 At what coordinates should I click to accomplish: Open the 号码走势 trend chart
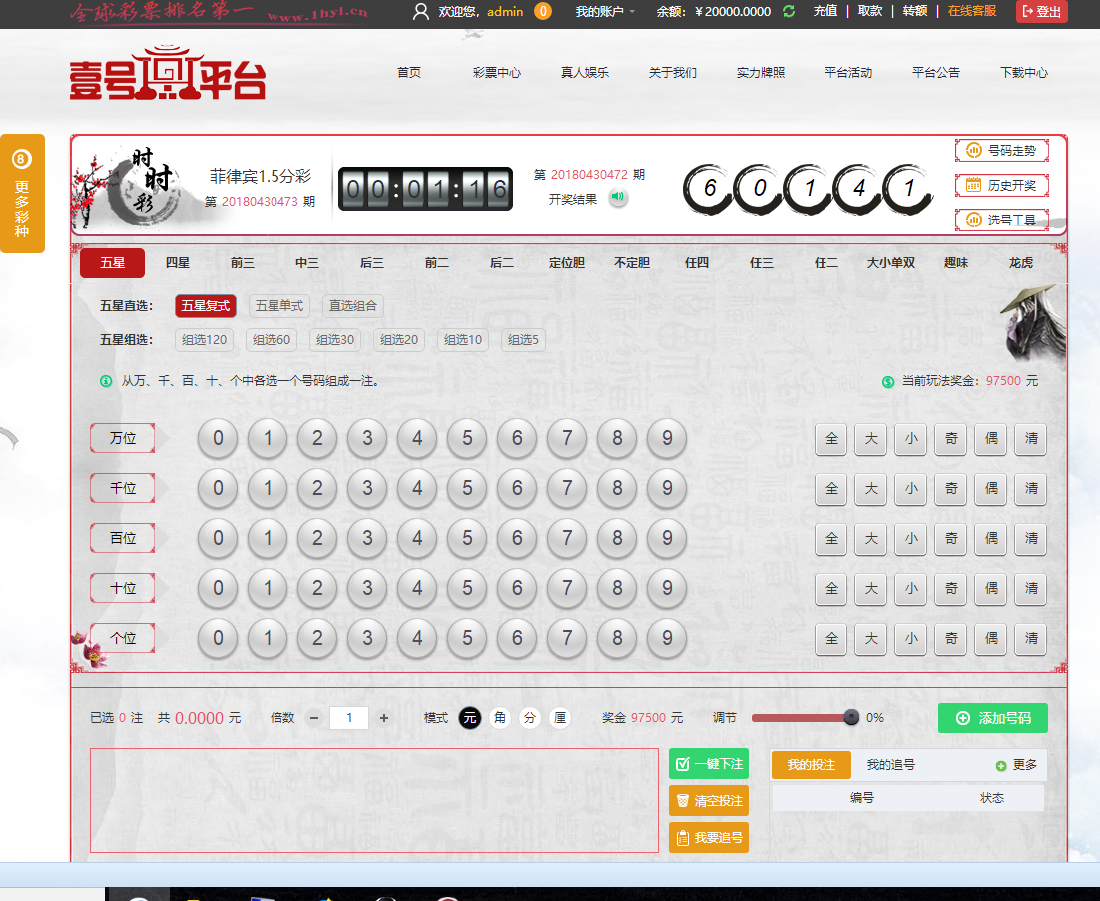click(1001, 151)
